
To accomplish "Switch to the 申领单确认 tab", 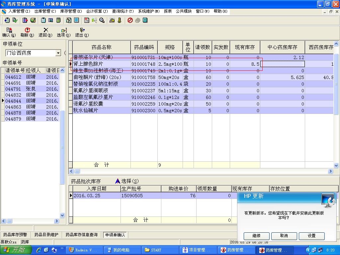I will pyautogui.click(x=115, y=235).
